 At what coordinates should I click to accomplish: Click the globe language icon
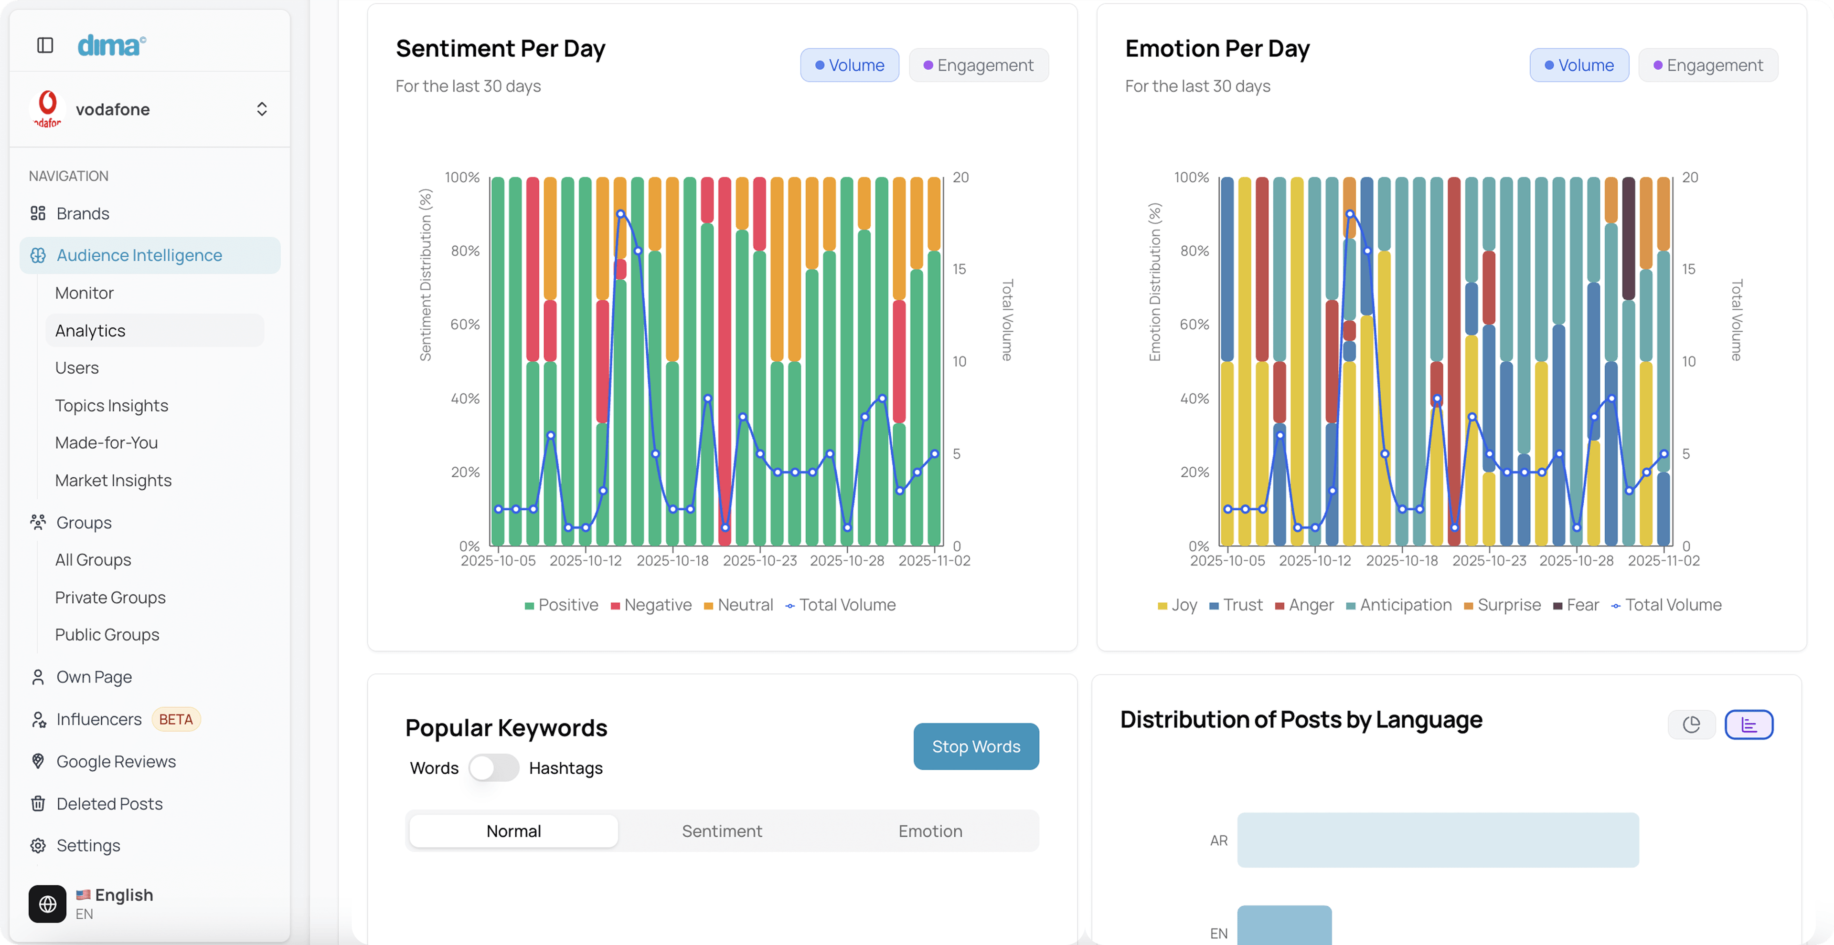(x=48, y=904)
